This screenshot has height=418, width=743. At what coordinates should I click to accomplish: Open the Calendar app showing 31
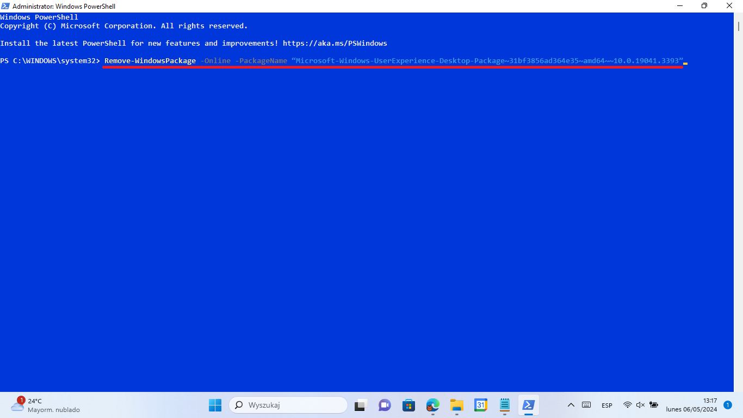point(480,405)
